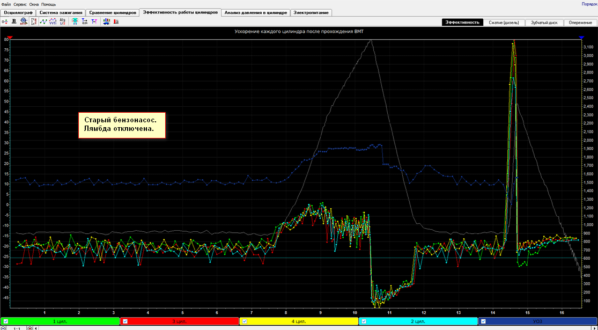
Task: Switch to the Электропитание tab
Action: pyautogui.click(x=311, y=12)
